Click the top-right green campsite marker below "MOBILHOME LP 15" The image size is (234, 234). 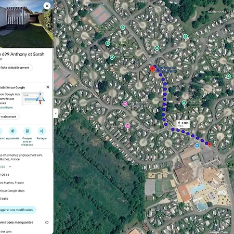(x=186, y=36)
